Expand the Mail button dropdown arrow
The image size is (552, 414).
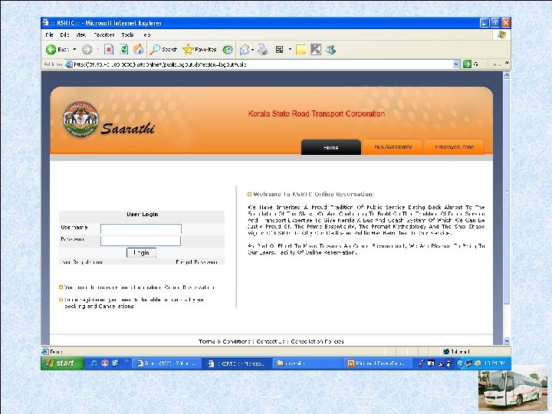click(252, 50)
